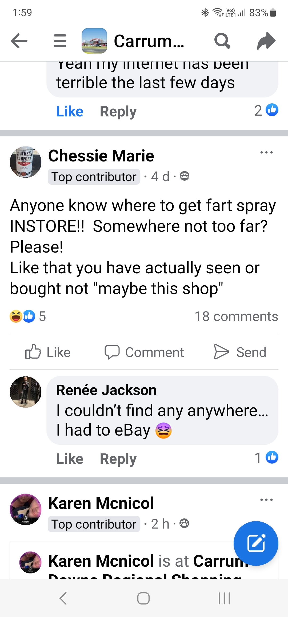Open options for Chessie Marie's post
This screenshot has height=617, width=288.
tap(266, 153)
